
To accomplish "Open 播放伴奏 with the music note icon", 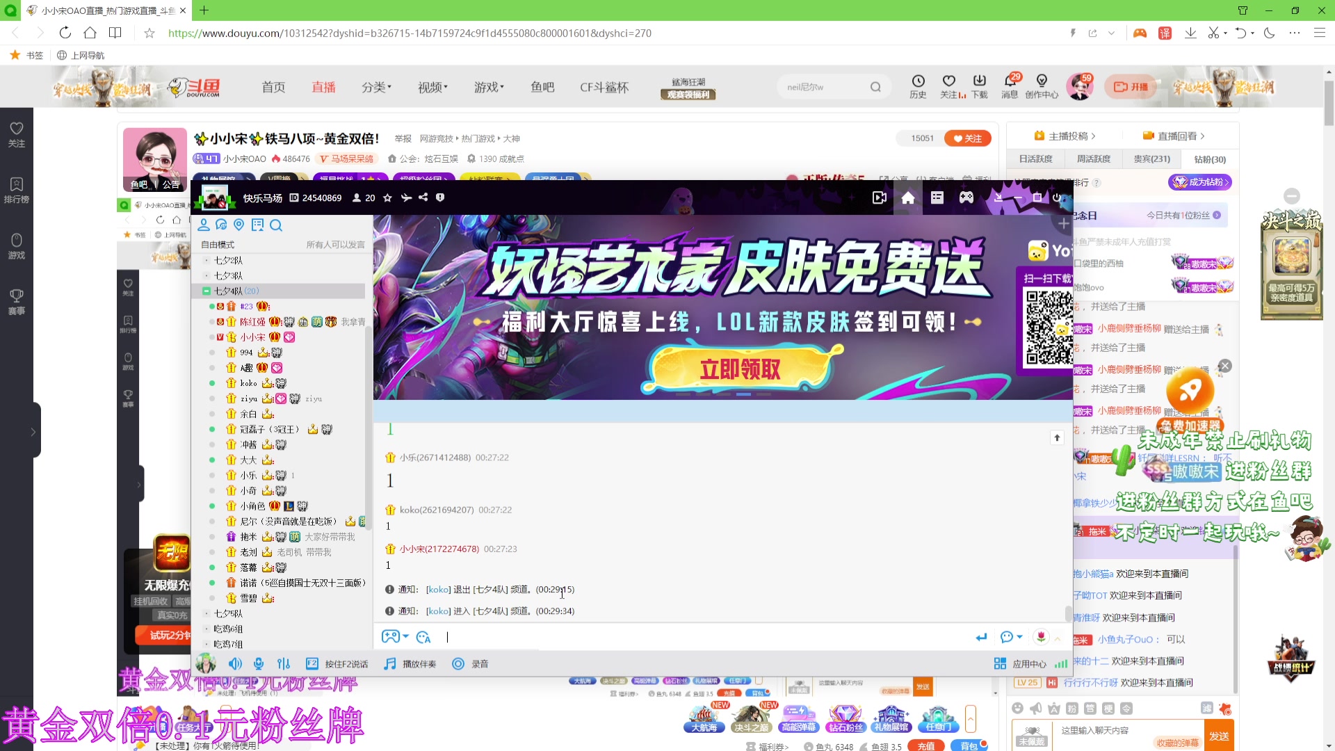I will pos(389,663).
